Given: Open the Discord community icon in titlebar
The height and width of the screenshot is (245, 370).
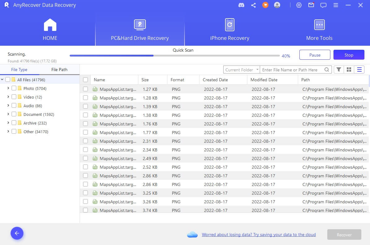Looking at the screenshot, I should tap(241, 5).
